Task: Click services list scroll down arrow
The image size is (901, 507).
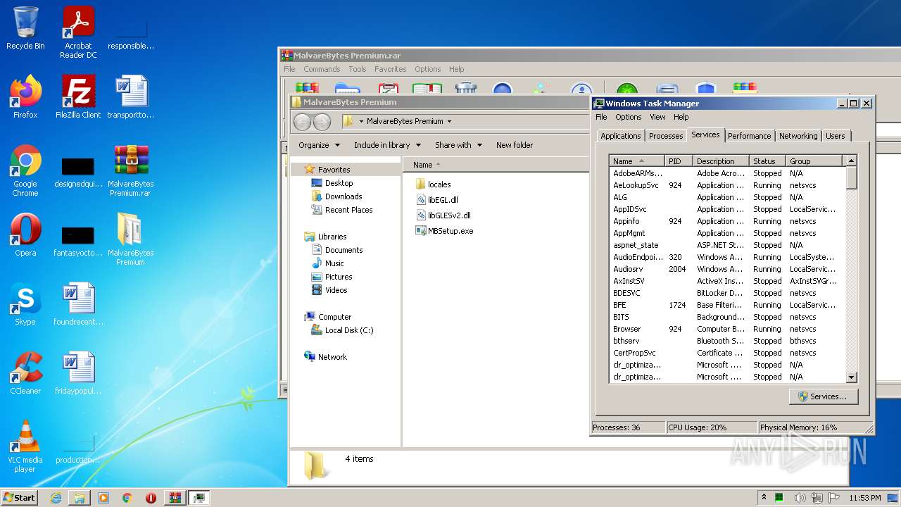Action: click(851, 377)
